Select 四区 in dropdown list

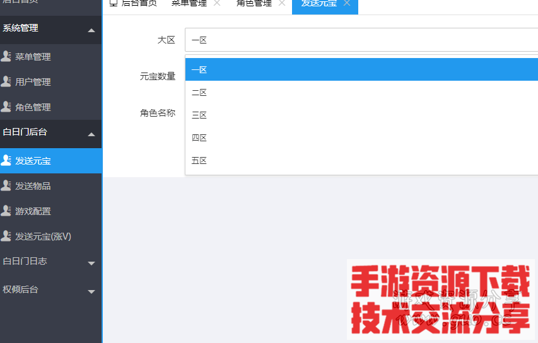click(x=361, y=137)
